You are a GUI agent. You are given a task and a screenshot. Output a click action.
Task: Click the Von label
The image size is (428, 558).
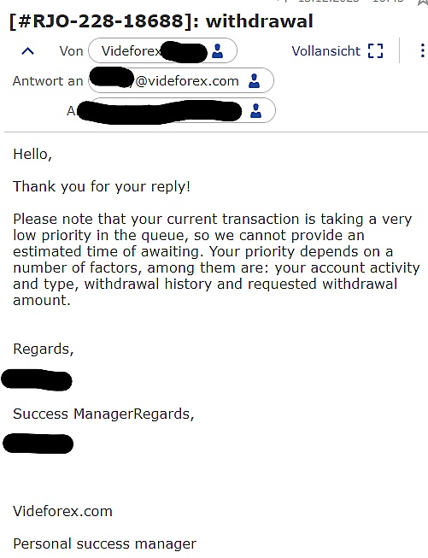71,51
